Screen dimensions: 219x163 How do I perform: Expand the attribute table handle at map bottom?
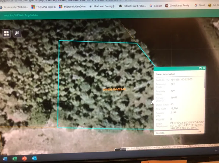[120, 149]
